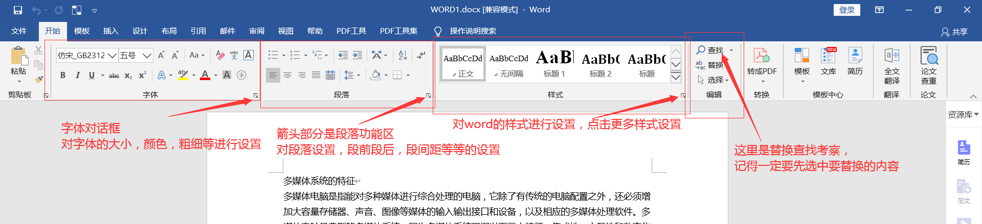
Task: Open the font size dropdown 五号
Action: click(136, 55)
